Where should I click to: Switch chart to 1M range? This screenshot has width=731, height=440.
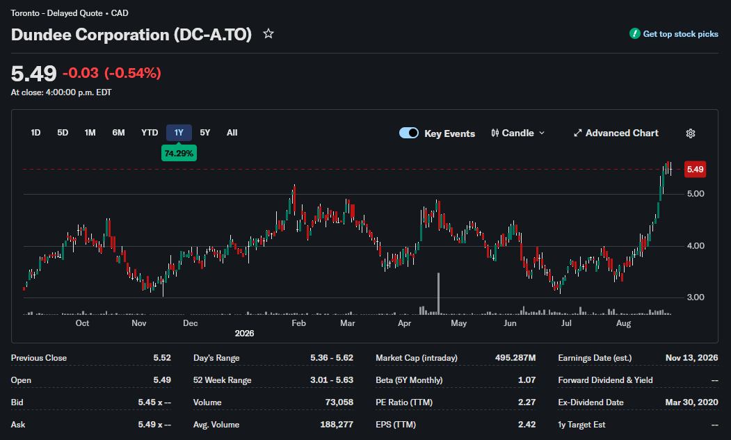pos(90,133)
